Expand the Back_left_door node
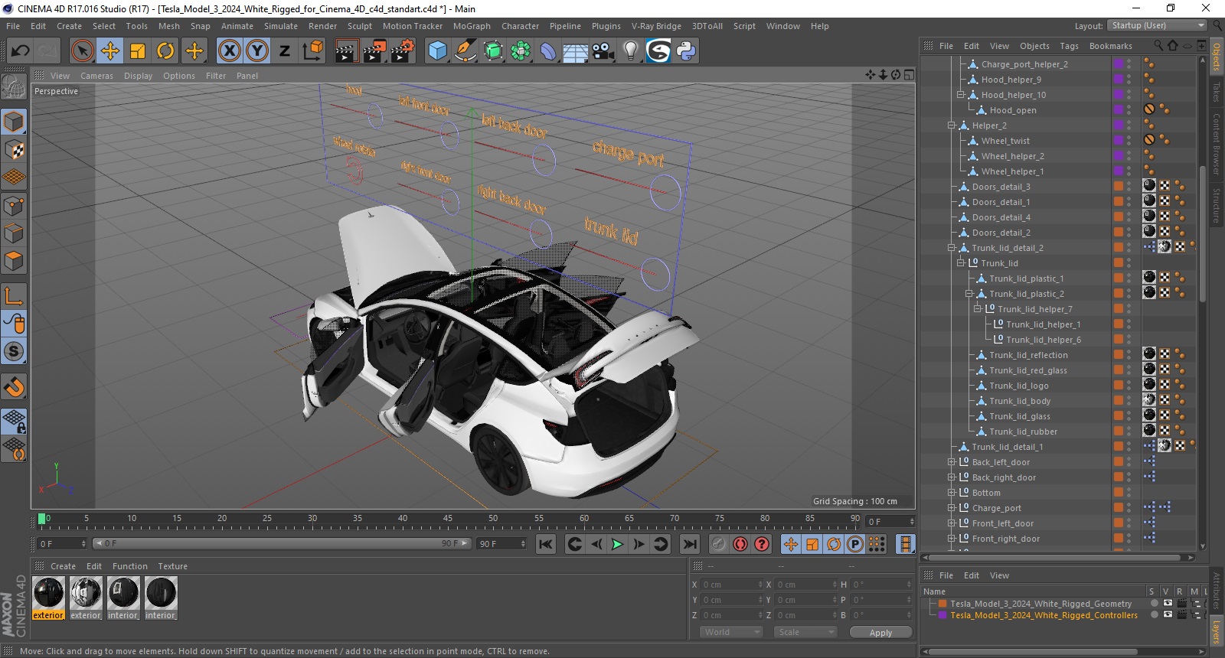The height and width of the screenshot is (658, 1225). (x=952, y=462)
